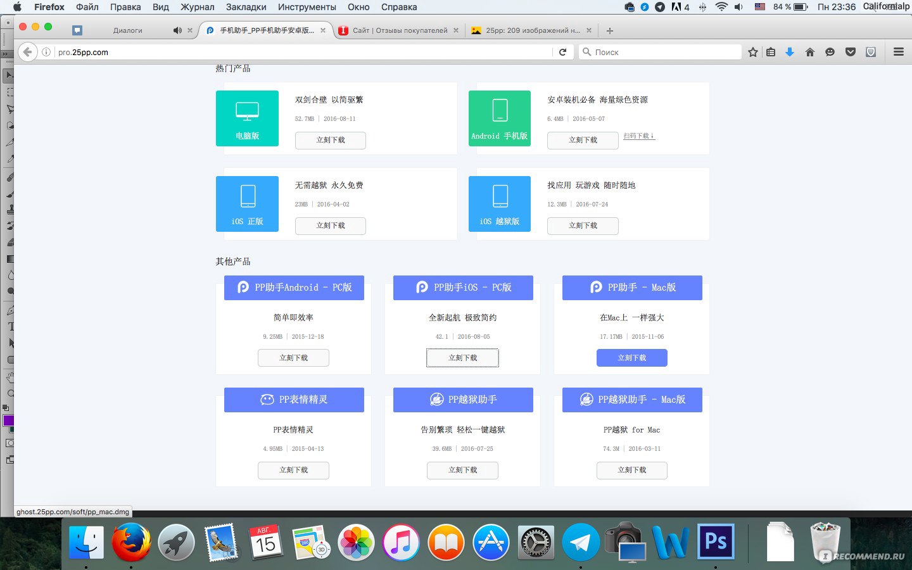Open the Trash in the Dock
The height and width of the screenshot is (570, 912).
[x=825, y=543]
